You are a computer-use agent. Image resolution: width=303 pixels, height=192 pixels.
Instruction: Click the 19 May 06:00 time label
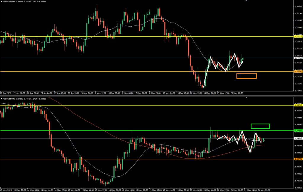point(155,190)
